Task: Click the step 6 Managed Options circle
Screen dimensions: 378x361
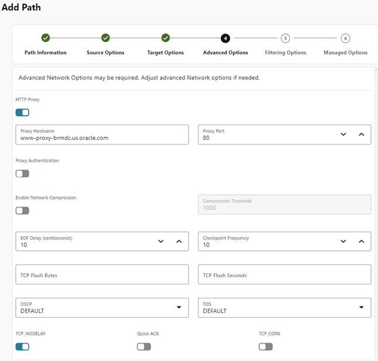Action: 345,38
